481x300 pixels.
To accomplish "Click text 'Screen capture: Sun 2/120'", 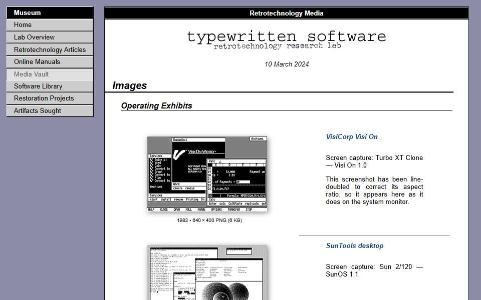I will click(369, 267).
